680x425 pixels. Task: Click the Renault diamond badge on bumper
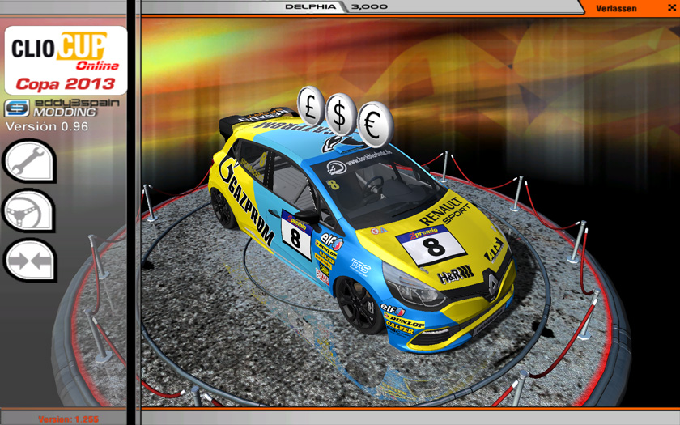coord(491,283)
